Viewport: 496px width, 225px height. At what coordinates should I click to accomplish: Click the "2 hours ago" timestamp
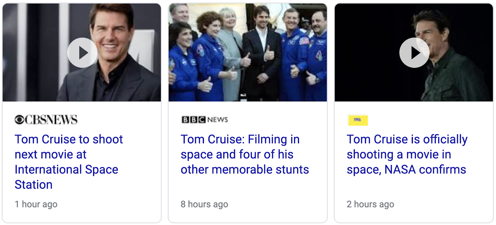tap(370, 204)
